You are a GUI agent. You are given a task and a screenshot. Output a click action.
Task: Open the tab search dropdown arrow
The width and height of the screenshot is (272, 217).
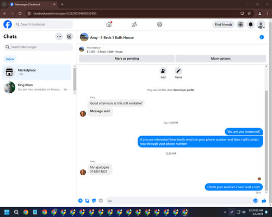tap(4, 4)
